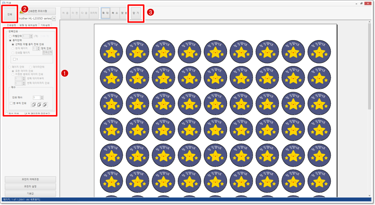Click the 번째 데이터부터 start stepper
Screen dimensions: 375x205
click(24, 78)
